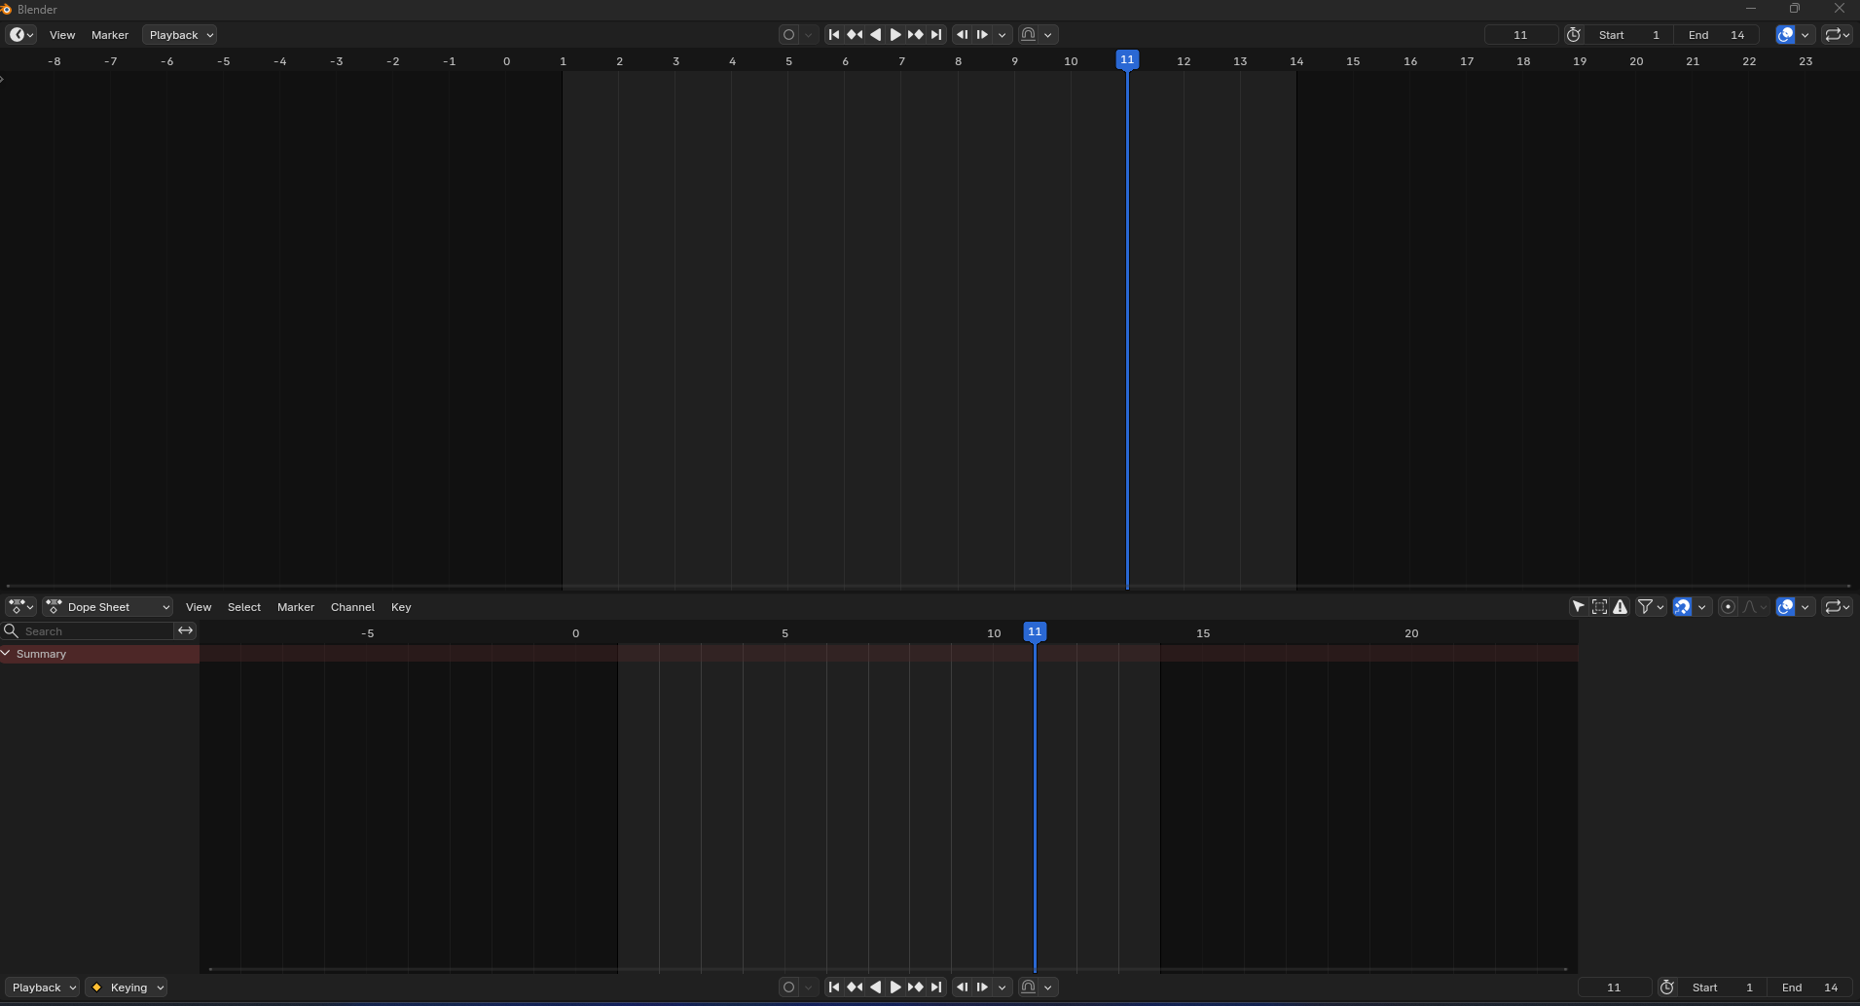Open the top timeline View menu
This screenshot has width=1860, height=1006.
(x=62, y=35)
